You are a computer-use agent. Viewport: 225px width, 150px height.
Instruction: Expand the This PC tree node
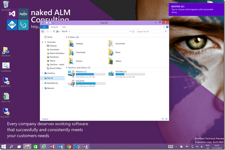tap(42, 78)
